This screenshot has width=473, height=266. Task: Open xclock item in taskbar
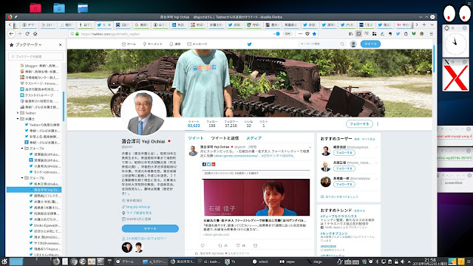tap(261, 262)
